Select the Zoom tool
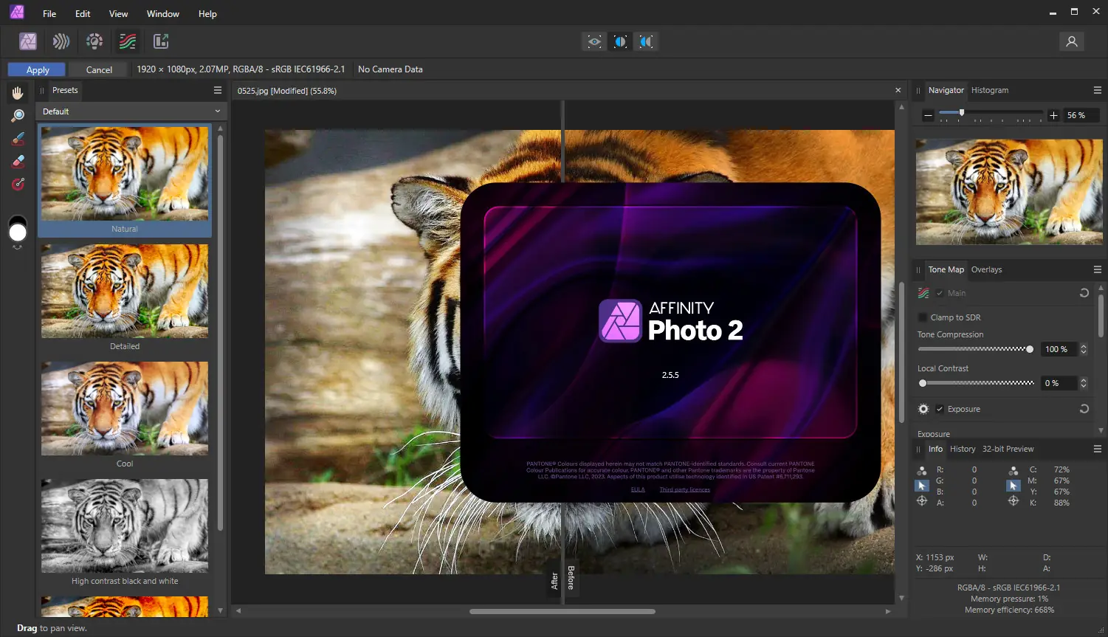1108x637 pixels. point(18,116)
